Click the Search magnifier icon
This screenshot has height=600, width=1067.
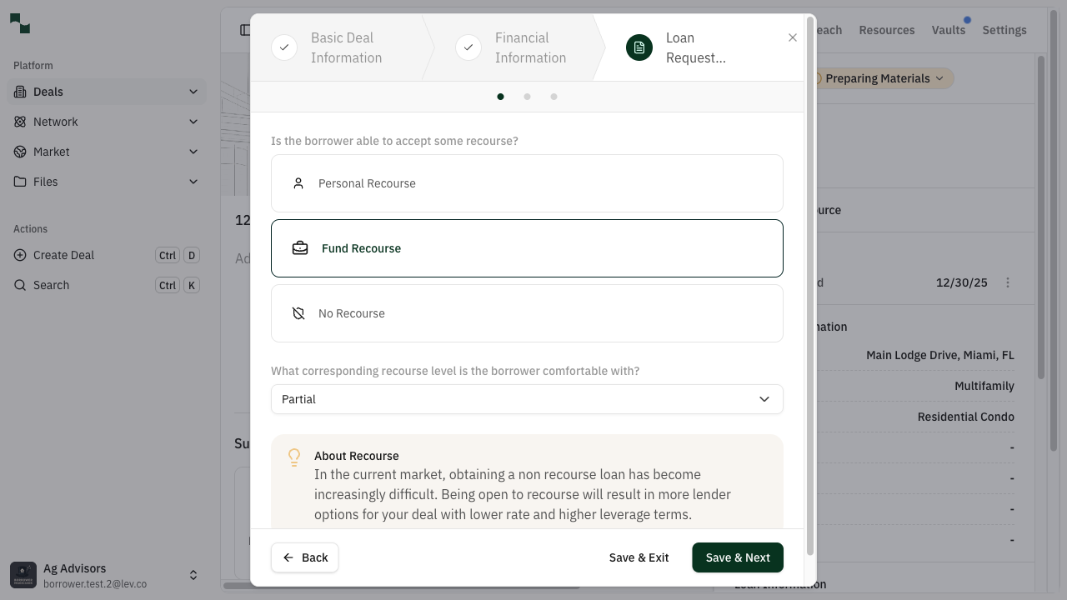click(20, 285)
